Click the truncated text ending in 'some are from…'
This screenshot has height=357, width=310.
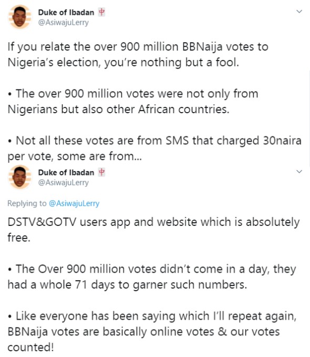pos(75,156)
